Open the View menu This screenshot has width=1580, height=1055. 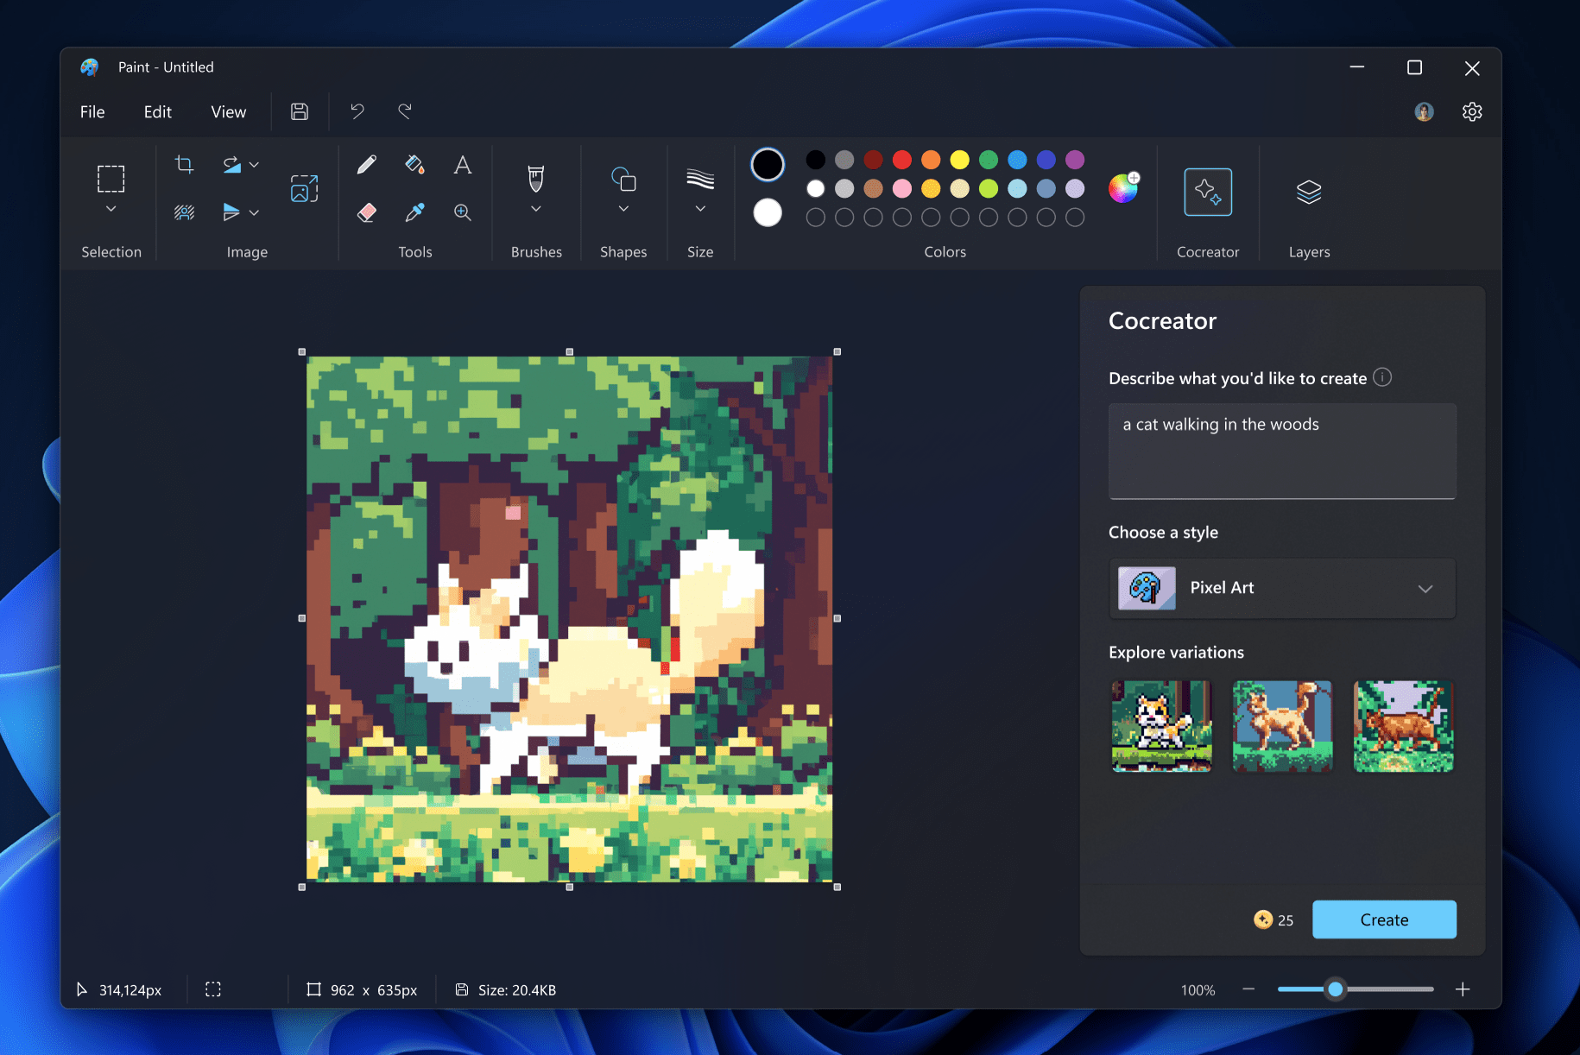pyautogui.click(x=227, y=111)
